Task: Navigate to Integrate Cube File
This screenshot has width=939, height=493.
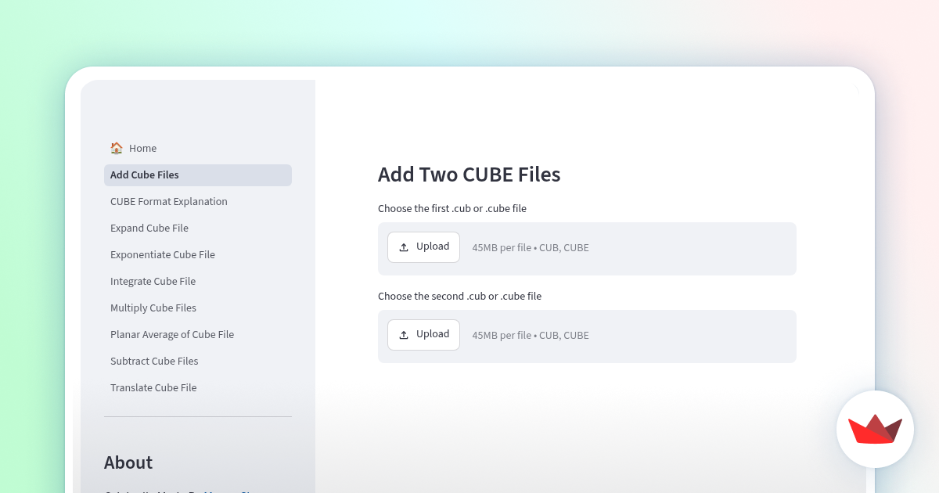Action: pos(197,282)
